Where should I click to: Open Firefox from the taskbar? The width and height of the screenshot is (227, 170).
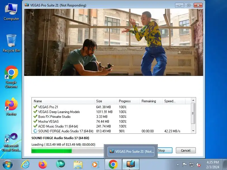point(43,164)
